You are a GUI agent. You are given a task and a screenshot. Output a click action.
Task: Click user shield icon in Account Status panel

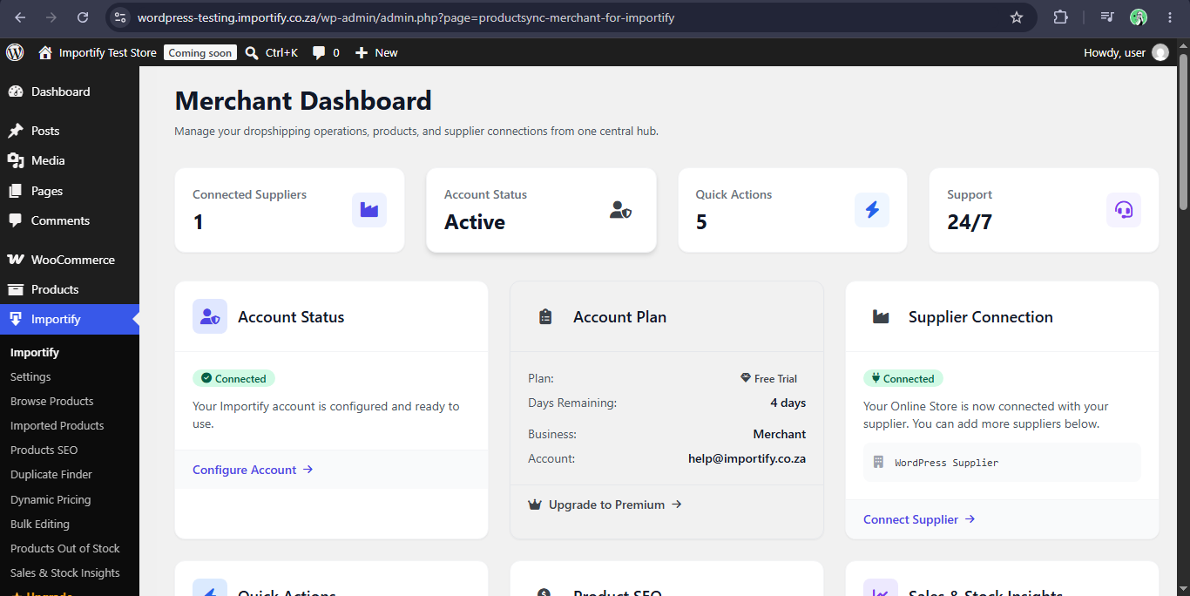click(x=210, y=316)
